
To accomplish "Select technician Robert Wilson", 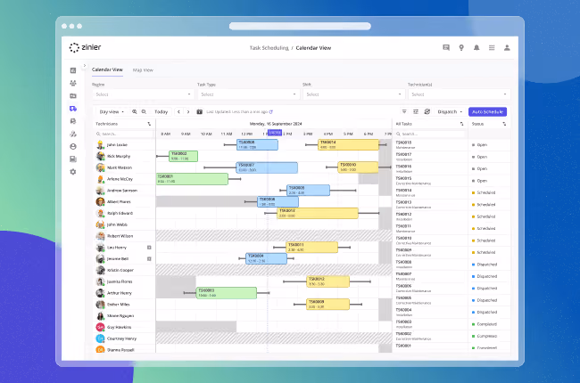I will [x=120, y=236].
